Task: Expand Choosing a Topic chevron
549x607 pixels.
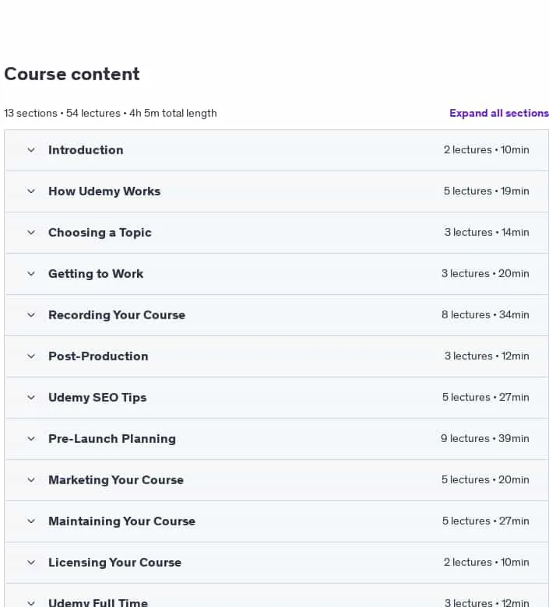Action: (x=31, y=232)
